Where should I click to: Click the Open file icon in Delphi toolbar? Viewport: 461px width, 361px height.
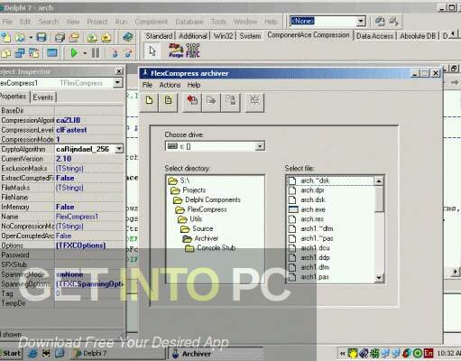pos(20,38)
